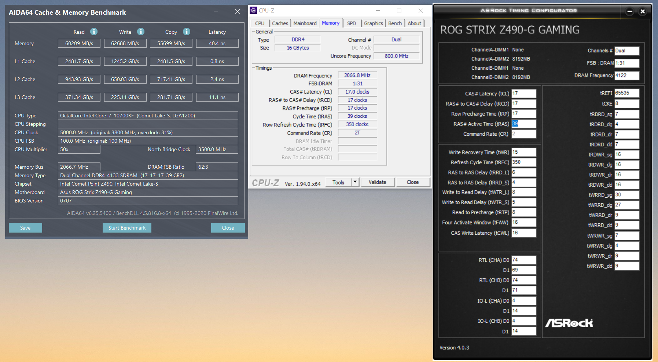The width and height of the screenshot is (658, 362).
Task: Click the tREFI field showing 65535
Action: pos(626,93)
